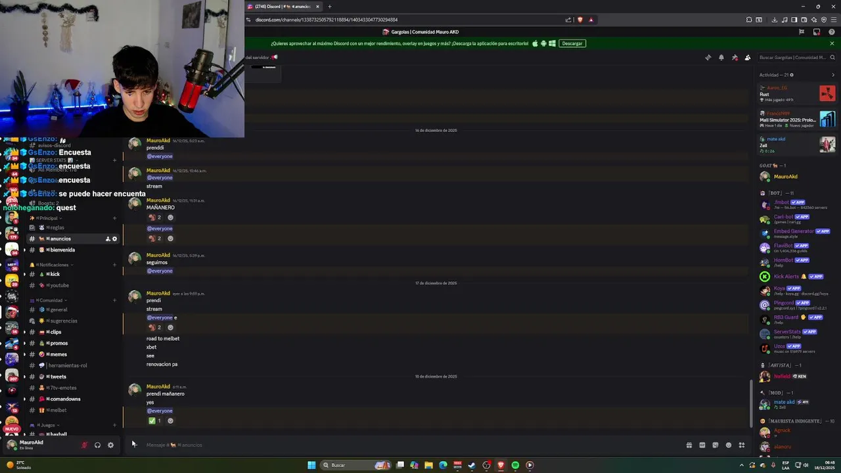Open the tweets channel

click(72, 376)
